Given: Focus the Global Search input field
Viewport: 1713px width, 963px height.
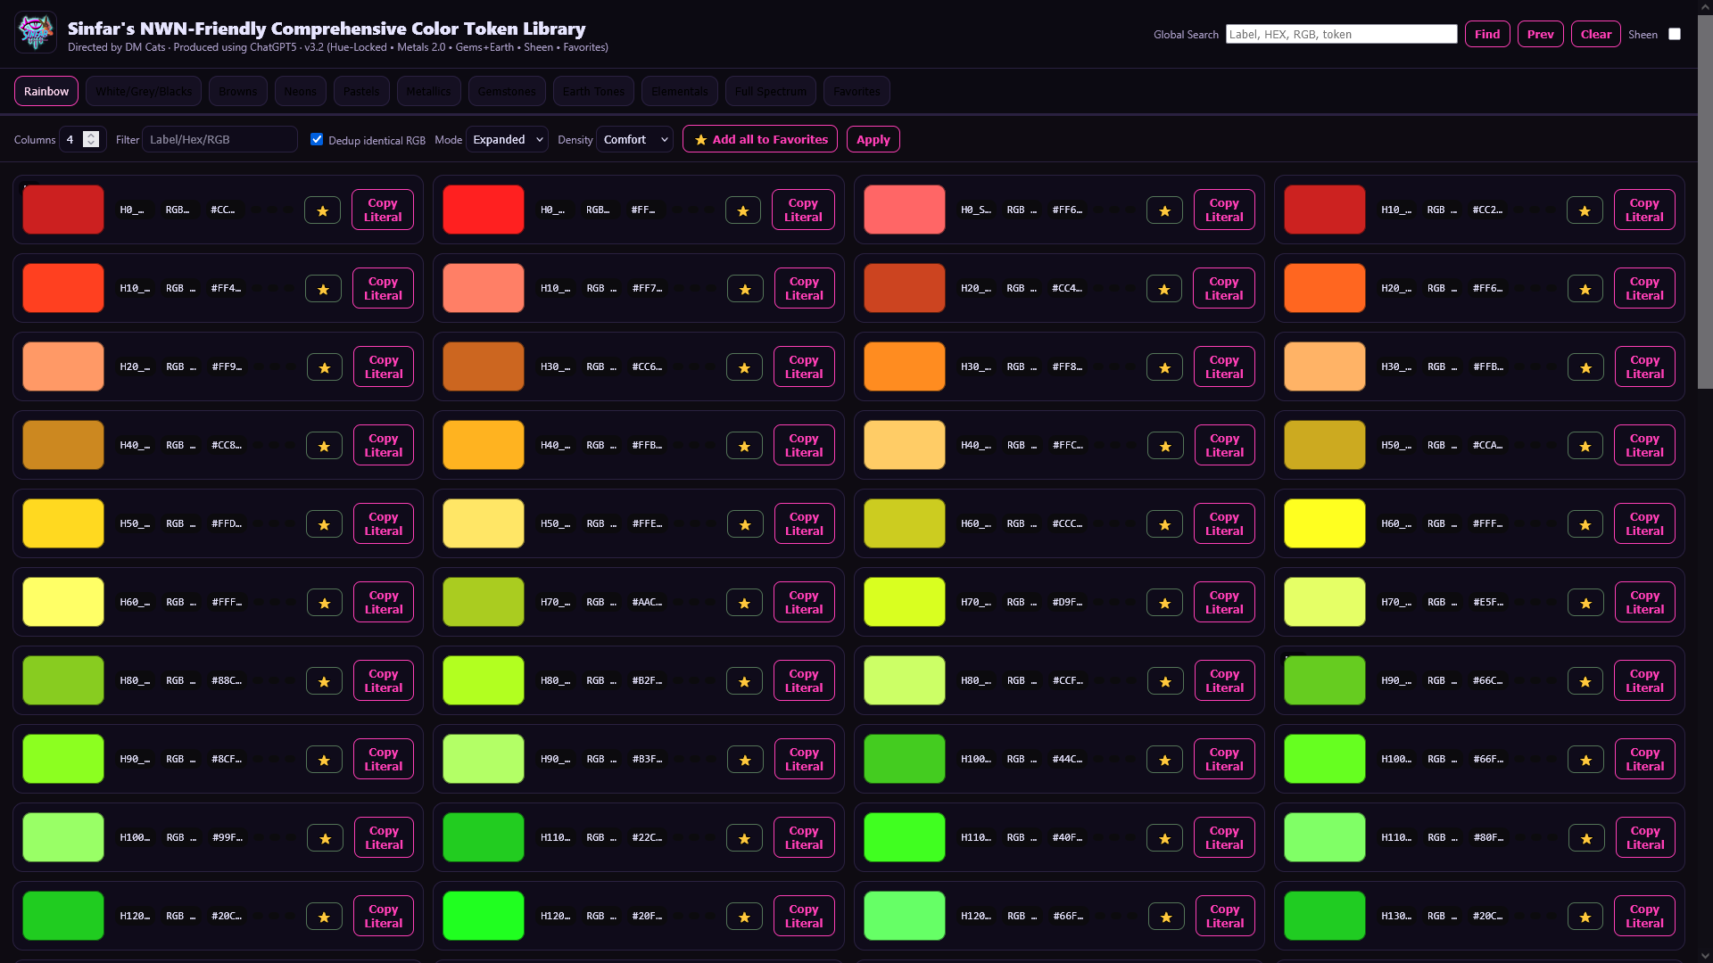Looking at the screenshot, I should (1340, 34).
